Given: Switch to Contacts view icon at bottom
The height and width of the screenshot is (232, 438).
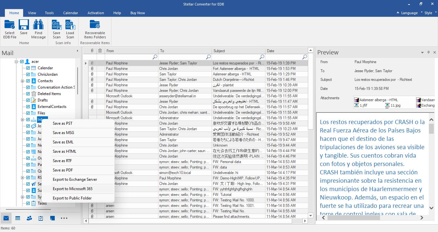Looking at the screenshot, I should pos(29,218).
